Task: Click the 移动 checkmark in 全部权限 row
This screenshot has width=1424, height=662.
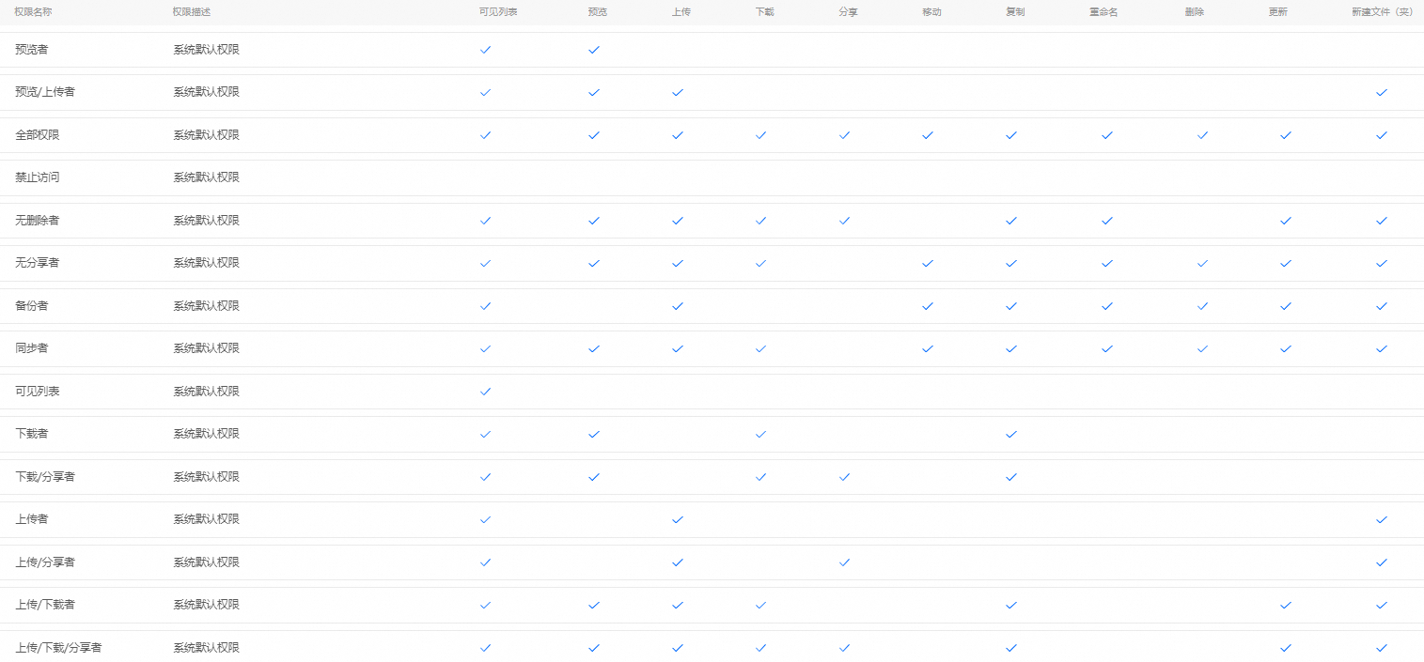Action: 928,135
